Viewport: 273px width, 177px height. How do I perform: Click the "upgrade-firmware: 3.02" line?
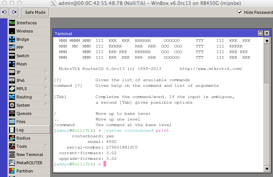tap(88, 159)
